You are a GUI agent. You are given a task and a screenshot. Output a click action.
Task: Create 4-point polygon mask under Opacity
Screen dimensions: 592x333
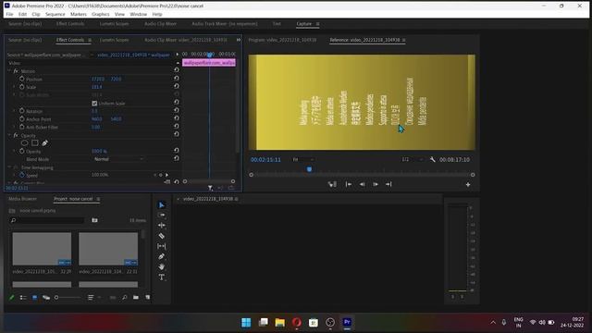35,143
